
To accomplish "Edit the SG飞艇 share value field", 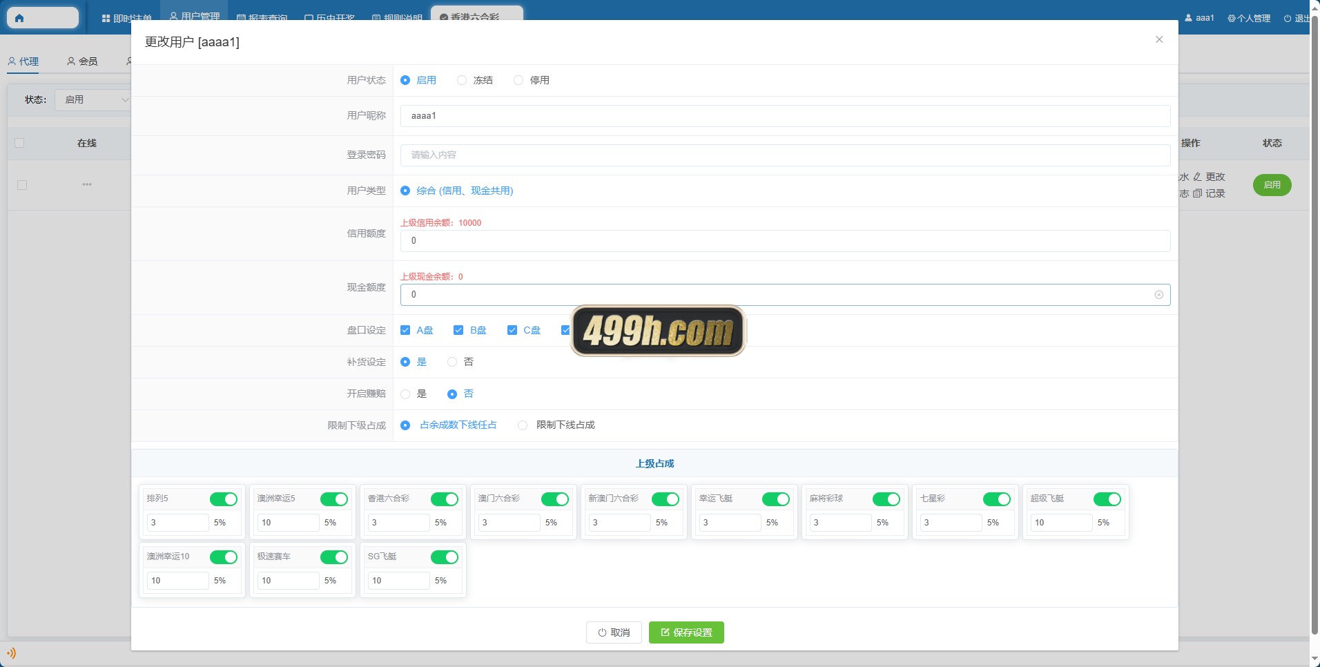I will click(x=398, y=581).
